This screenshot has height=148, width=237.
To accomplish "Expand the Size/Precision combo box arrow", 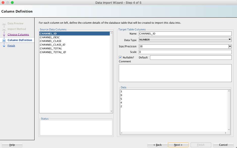I will 230,46.
